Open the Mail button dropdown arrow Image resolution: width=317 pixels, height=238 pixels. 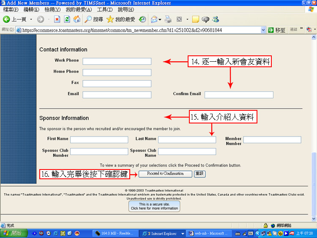tap(160, 19)
